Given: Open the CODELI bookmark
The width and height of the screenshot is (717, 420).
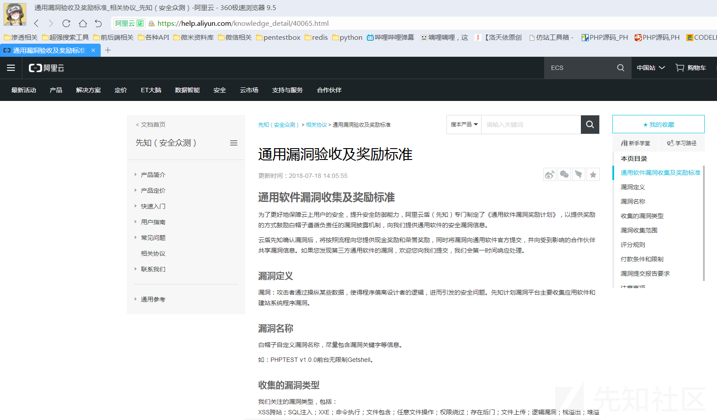Looking at the screenshot, I should pyautogui.click(x=701, y=38).
